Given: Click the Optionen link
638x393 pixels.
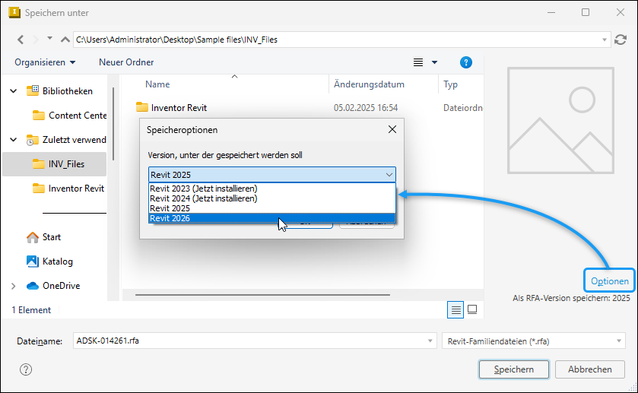Looking at the screenshot, I should [610, 281].
